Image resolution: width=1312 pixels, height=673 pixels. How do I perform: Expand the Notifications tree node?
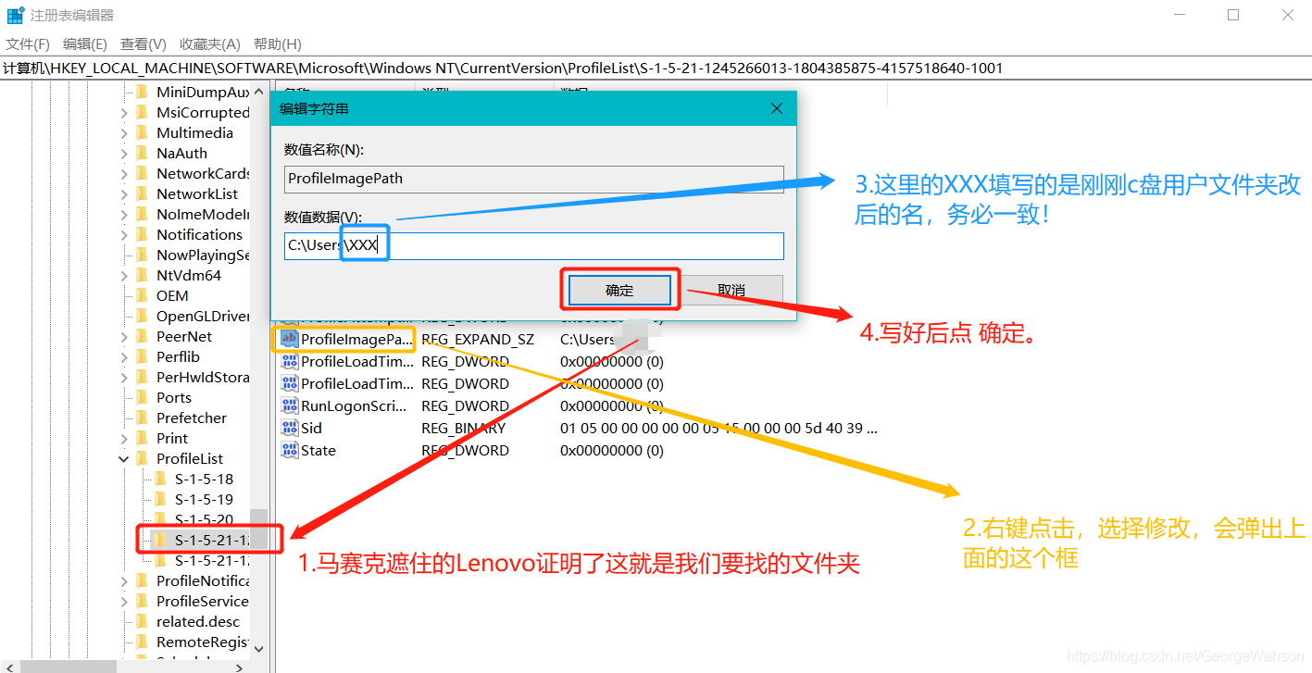[x=124, y=235]
